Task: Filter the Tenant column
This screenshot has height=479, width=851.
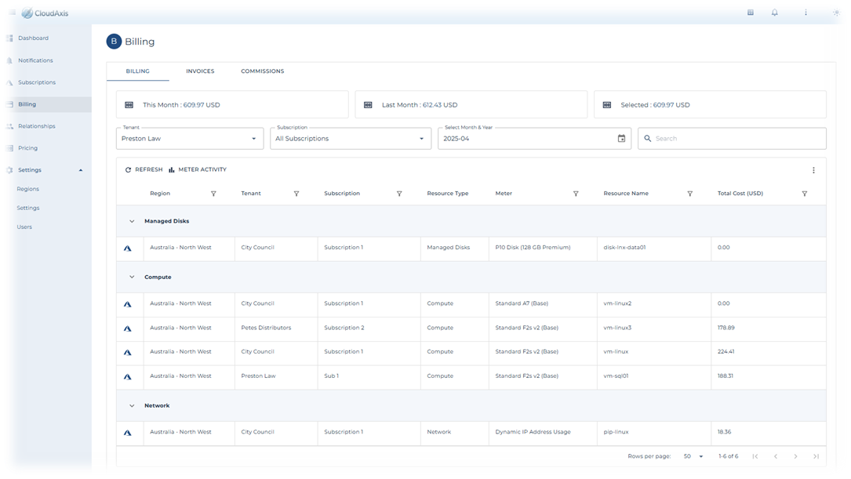Action: pyautogui.click(x=296, y=194)
